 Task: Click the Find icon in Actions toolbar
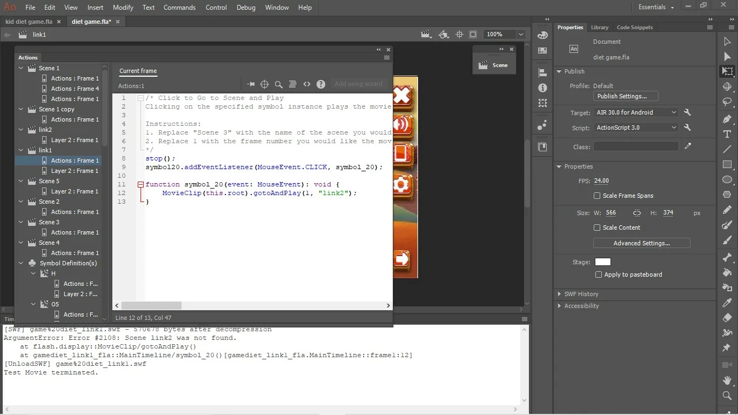[x=279, y=84]
